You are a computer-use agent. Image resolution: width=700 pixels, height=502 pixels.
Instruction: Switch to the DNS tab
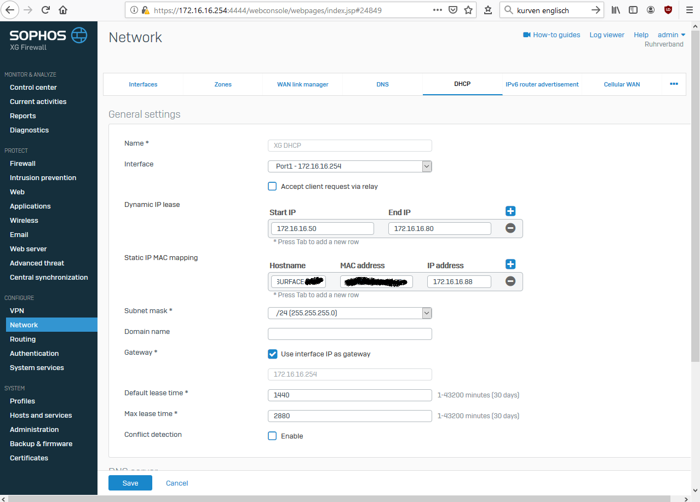pos(382,84)
